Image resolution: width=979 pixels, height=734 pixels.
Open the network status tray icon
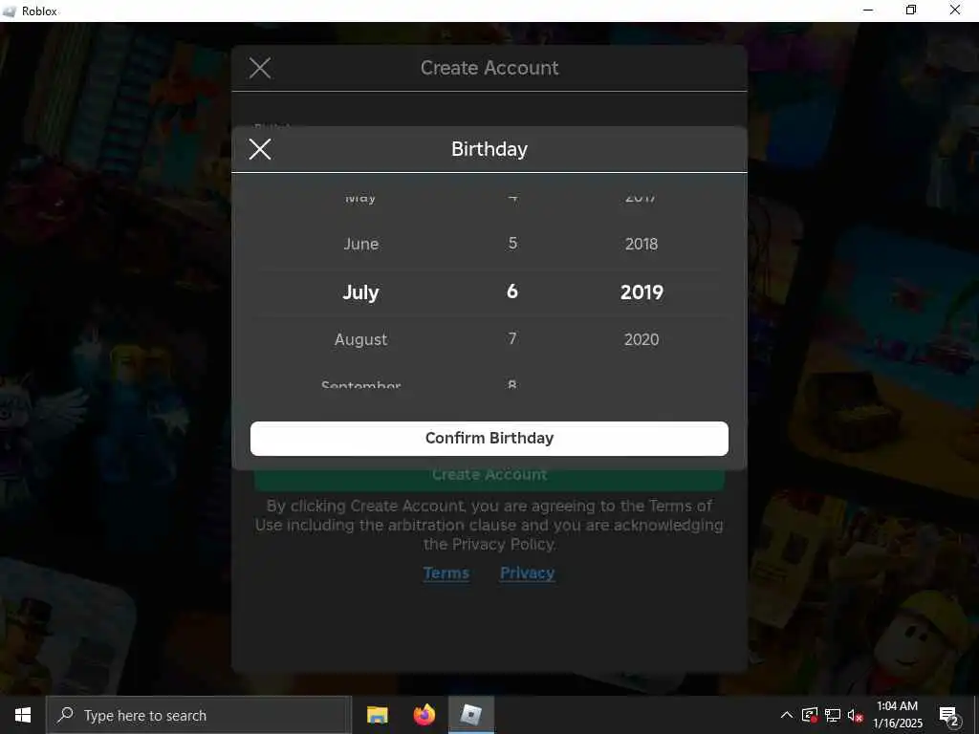(x=833, y=715)
